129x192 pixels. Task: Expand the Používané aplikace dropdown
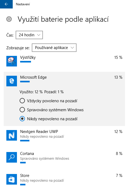pyautogui.click(x=54, y=47)
